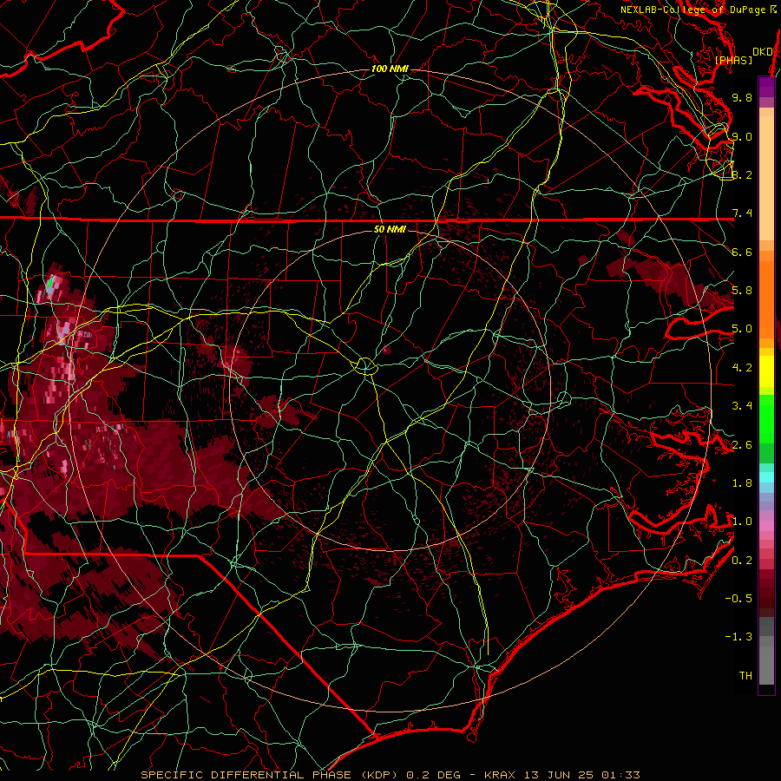Click the 8.2 value on the scale
Image resolution: width=781 pixels, height=781 pixels.
pos(742,174)
